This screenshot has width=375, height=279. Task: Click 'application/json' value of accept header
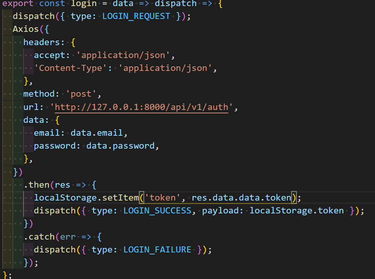[x=123, y=55]
